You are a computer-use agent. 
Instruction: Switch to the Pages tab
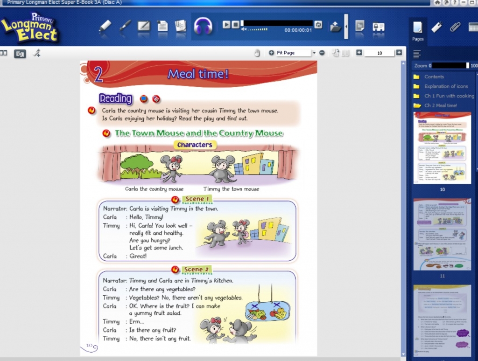click(x=418, y=30)
